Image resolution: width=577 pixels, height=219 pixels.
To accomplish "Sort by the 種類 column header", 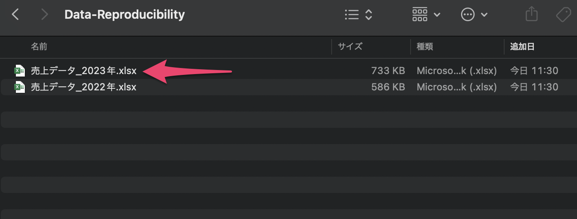I will tap(425, 47).
